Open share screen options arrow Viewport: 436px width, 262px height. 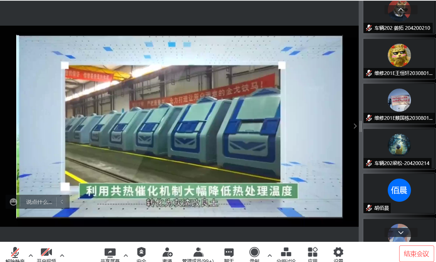pos(126,255)
